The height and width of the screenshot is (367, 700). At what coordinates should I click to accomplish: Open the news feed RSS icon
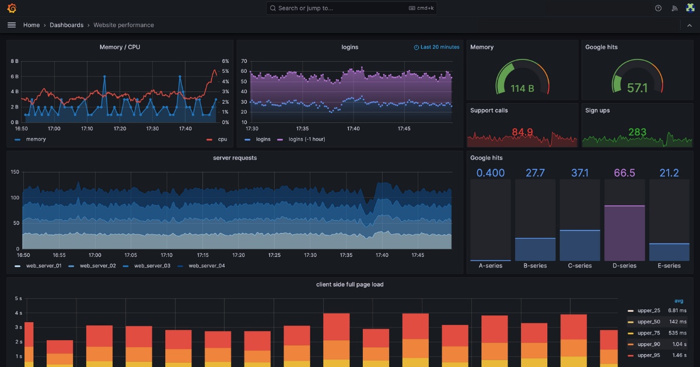(x=675, y=8)
